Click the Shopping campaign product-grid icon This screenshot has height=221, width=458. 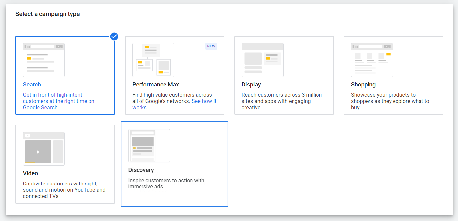click(372, 60)
